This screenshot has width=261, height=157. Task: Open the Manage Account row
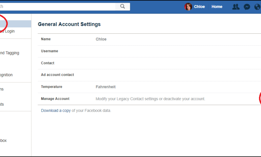(149, 99)
